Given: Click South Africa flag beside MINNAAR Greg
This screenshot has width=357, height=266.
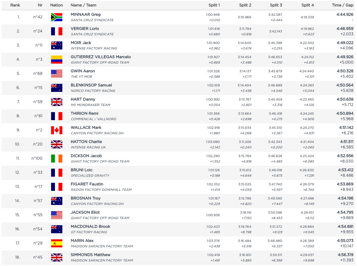Looking at the screenshot, I should point(57,17).
